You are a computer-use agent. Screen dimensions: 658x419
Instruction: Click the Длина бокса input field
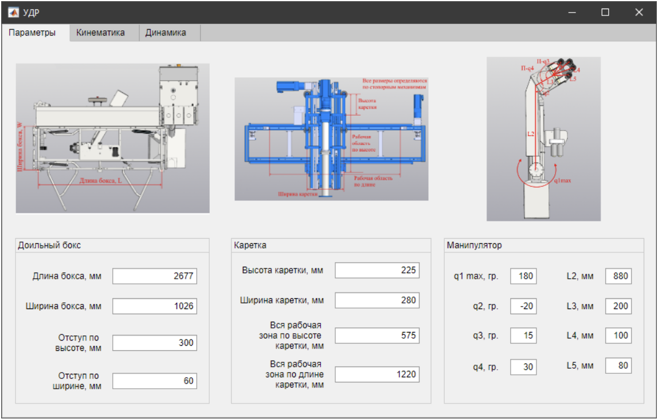(x=154, y=276)
